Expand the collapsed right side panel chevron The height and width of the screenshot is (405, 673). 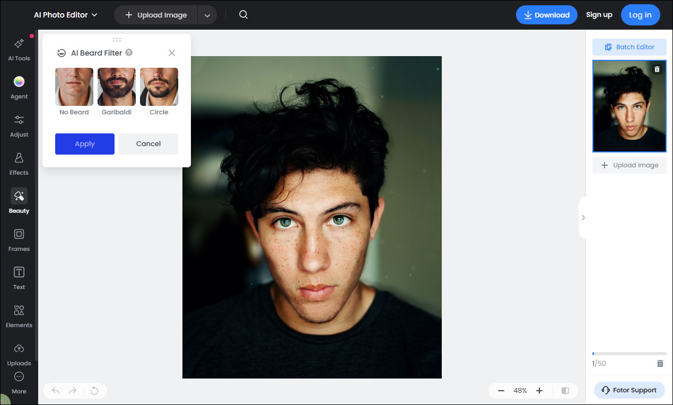[583, 217]
